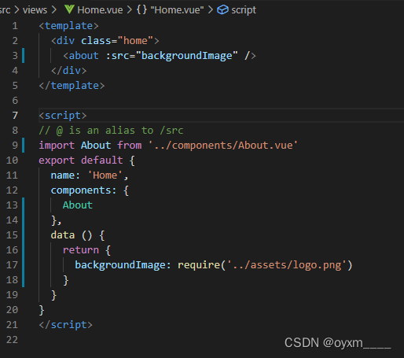
Task: Open the views folder breadcrumb
Action: (x=35, y=10)
